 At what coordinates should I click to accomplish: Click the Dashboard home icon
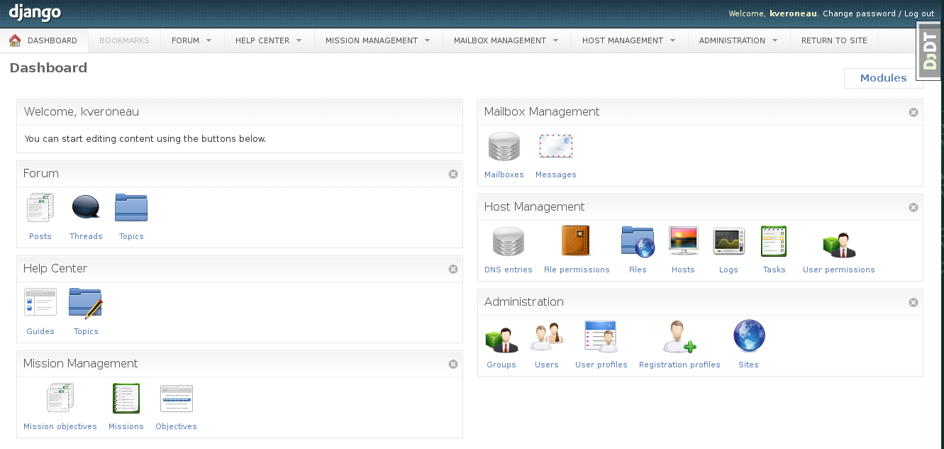15,40
